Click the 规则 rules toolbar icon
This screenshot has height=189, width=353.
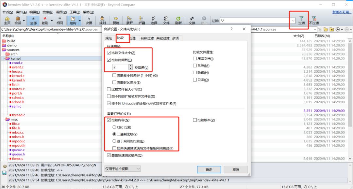pyautogui.click(x=102, y=21)
